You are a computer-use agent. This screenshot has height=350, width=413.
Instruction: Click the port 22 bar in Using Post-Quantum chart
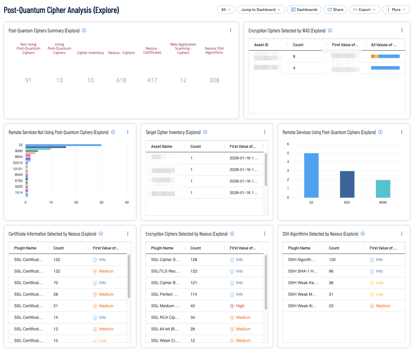tap(311, 175)
